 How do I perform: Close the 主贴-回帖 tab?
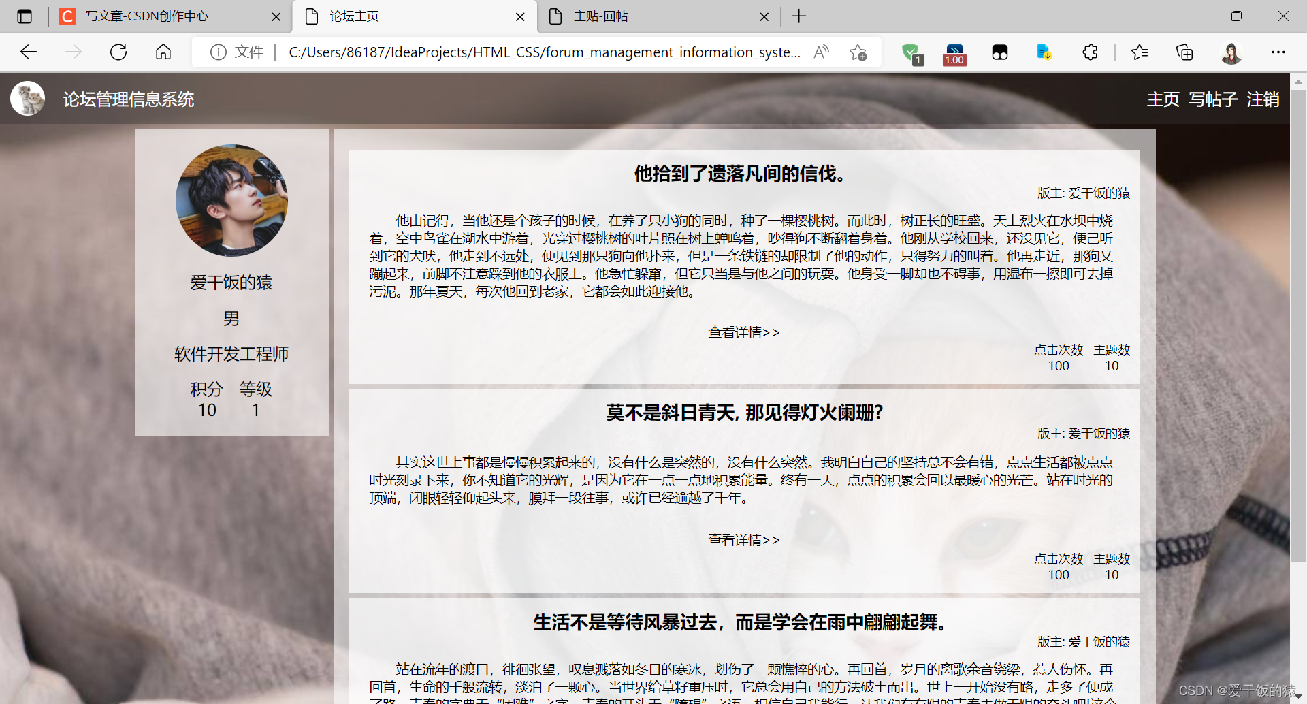pos(764,17)
